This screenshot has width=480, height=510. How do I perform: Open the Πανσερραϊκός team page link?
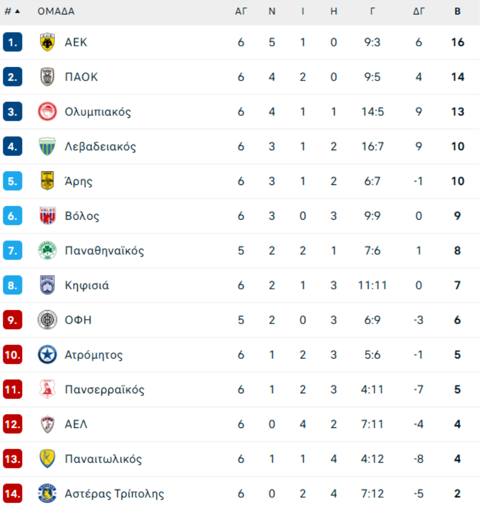coord(105,390)
